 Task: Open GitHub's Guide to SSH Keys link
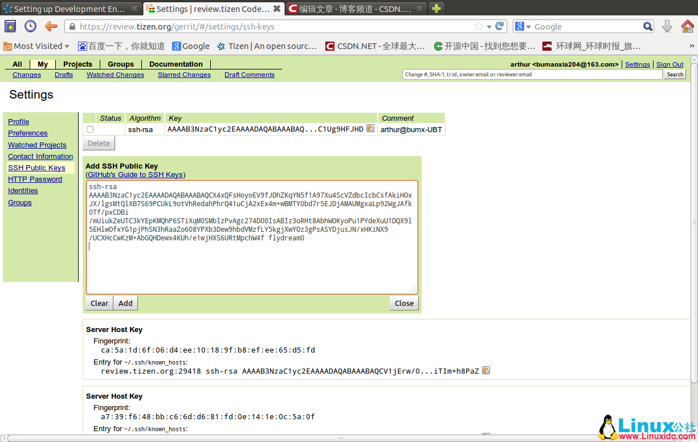point(136,175)
